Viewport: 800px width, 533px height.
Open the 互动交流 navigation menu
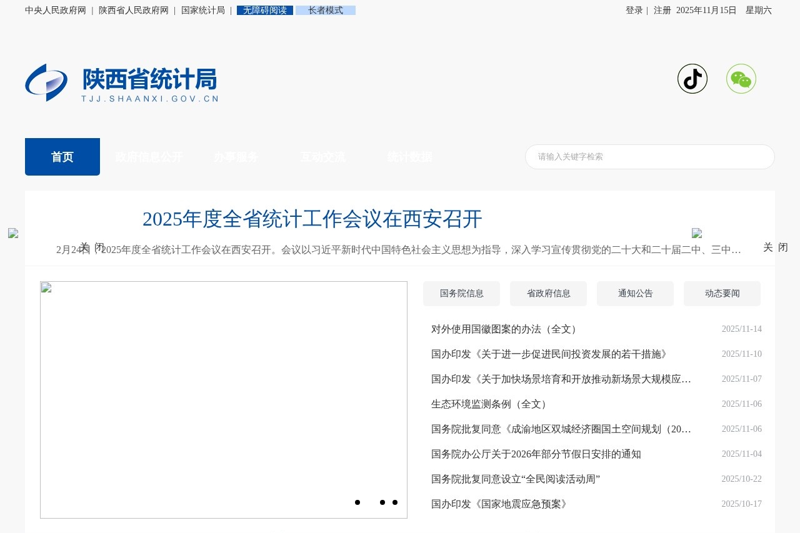click(x=322, y=157)
